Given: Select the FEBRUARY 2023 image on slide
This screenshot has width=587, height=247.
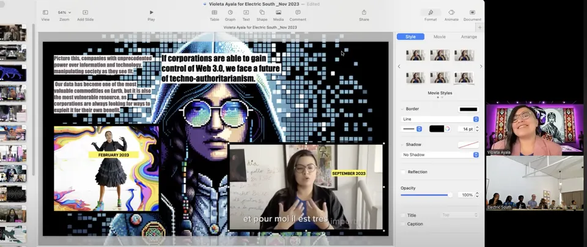Looking at the screenshot, I should (106, 168).
